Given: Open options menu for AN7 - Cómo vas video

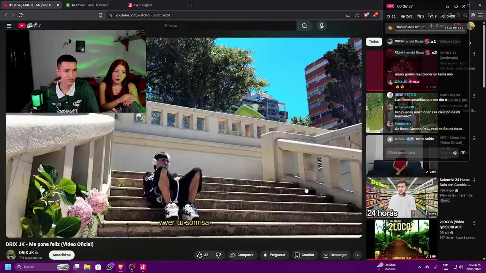Looking at the screenshot, I should pyautogui.click(x=474, y=138).
